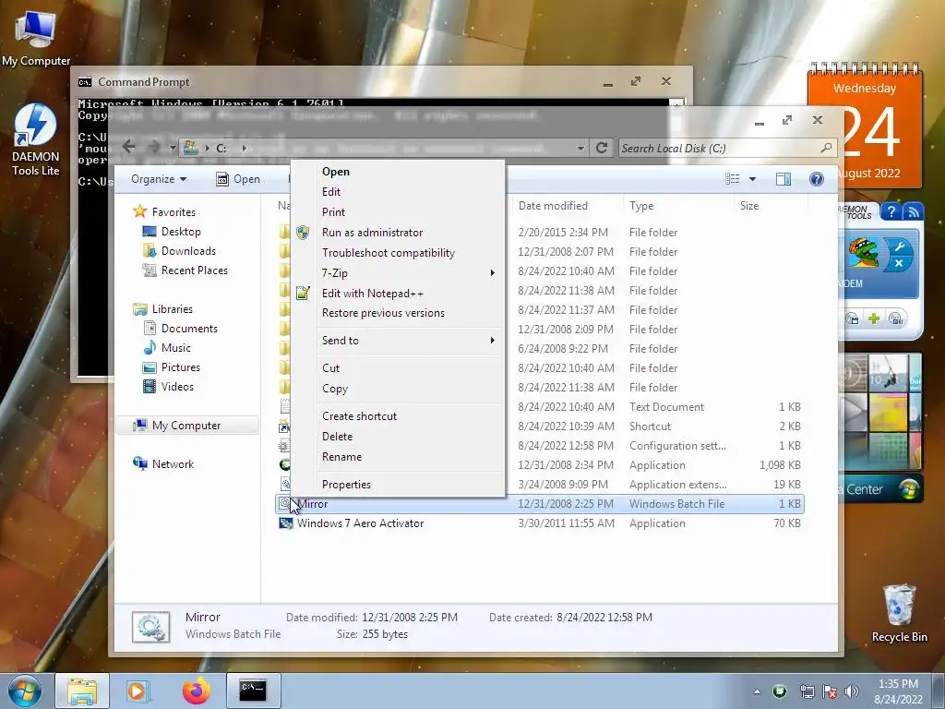Expand the Organize dropdown

[159, 179]
